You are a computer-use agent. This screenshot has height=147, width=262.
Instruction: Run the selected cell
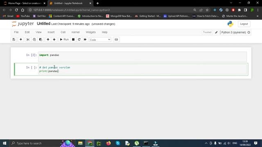pos(64,40)
